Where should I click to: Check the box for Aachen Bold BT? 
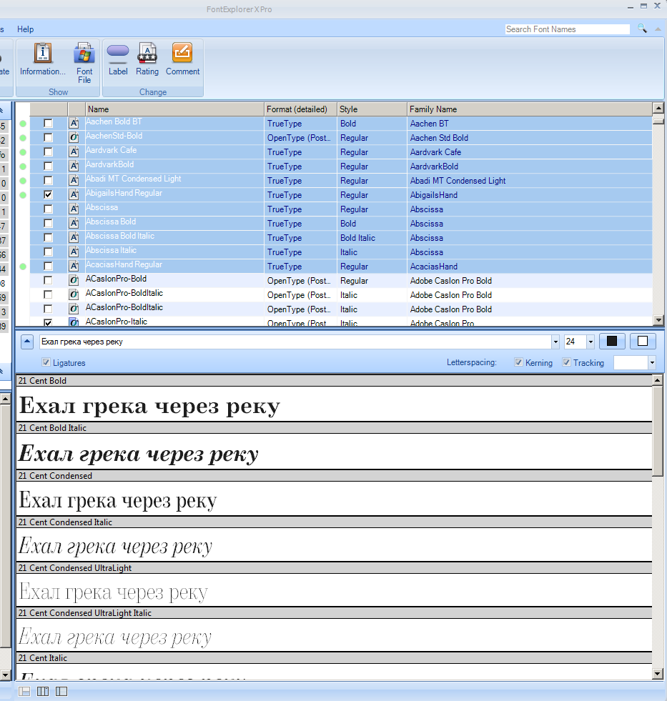48,124
